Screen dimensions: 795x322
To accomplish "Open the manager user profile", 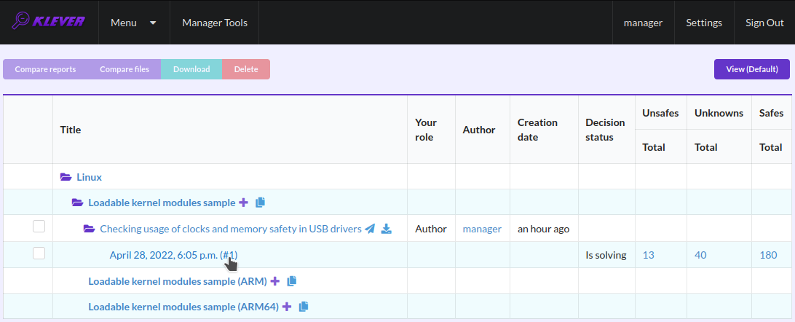I will tap(643, 23).
